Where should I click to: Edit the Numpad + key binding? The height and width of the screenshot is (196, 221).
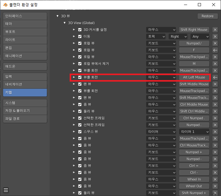(x=194, y=152)
